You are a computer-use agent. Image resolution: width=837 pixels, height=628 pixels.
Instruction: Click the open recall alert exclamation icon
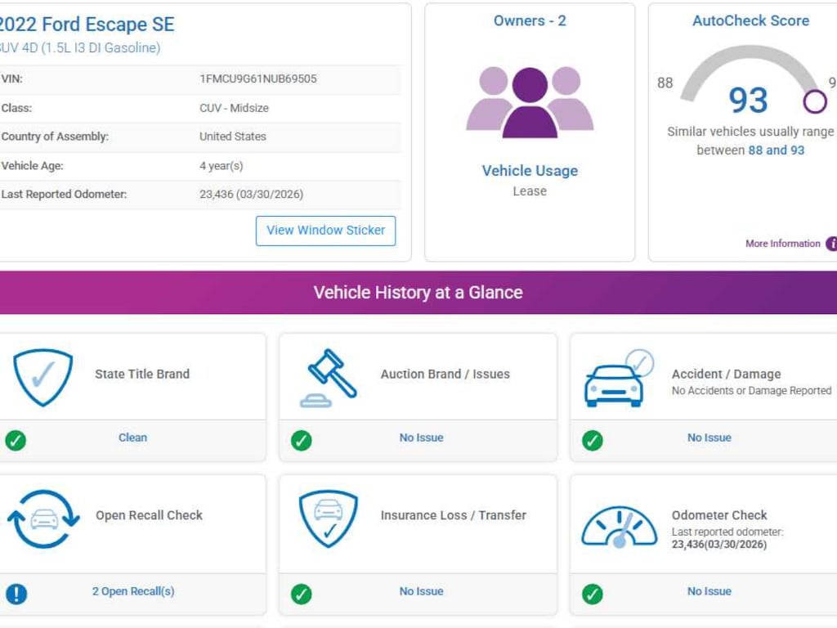[x=16, y=593]
